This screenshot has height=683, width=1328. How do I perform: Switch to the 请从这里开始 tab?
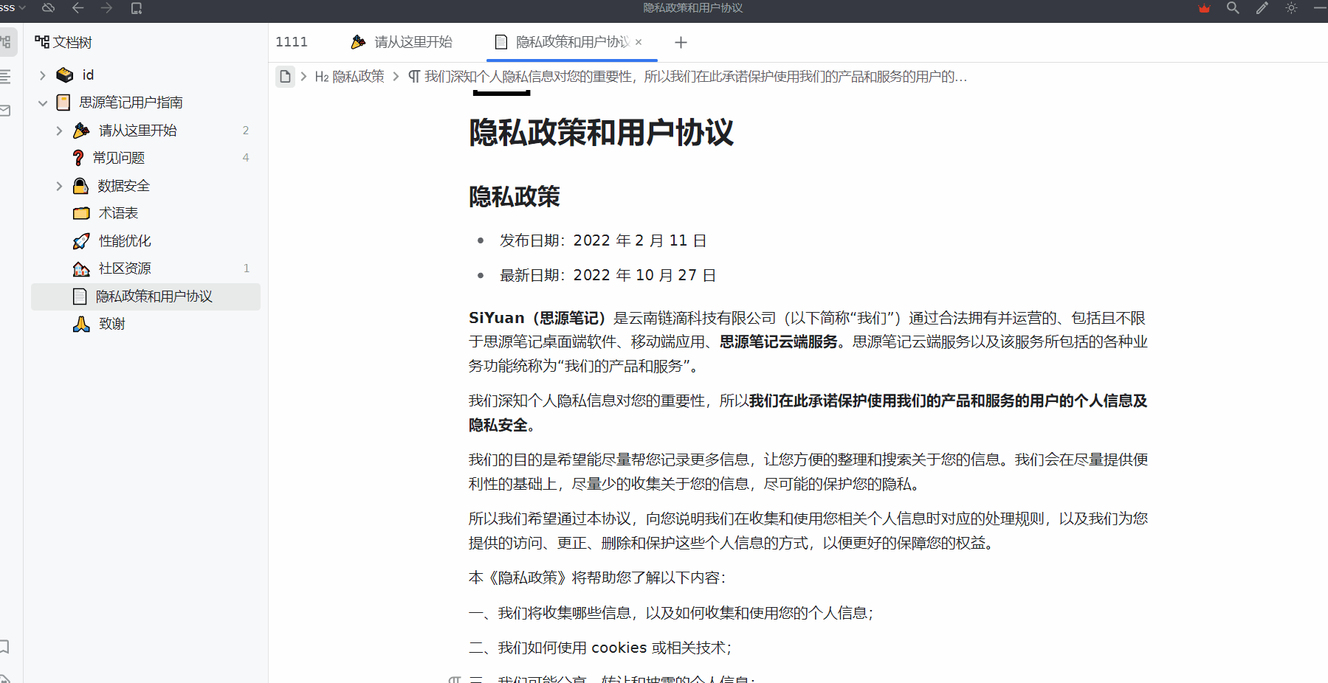coord(403,42)
